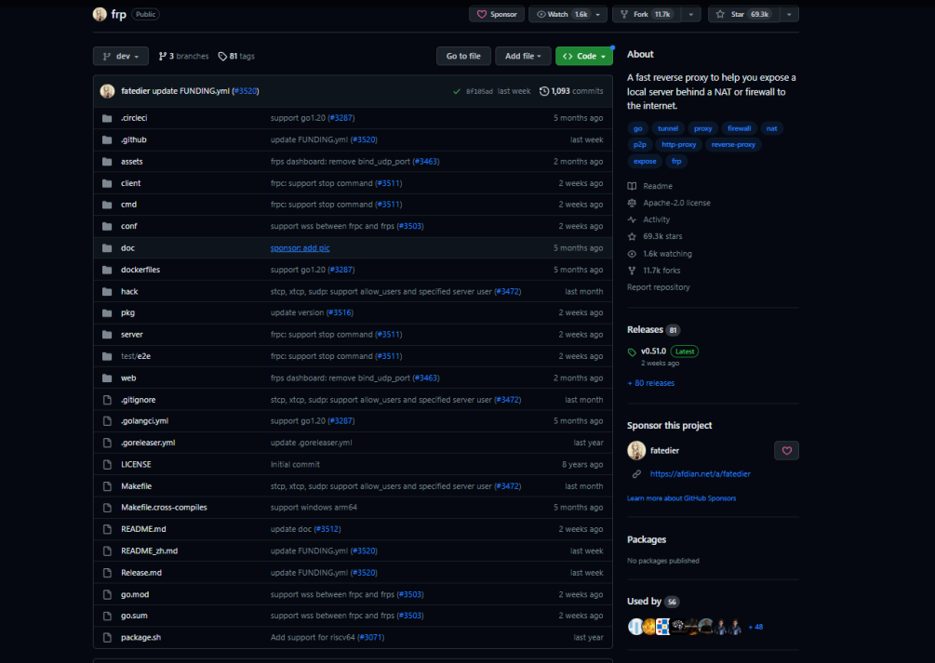Open the .golangci.yml file
935x663 pixels.
[145, 421]
